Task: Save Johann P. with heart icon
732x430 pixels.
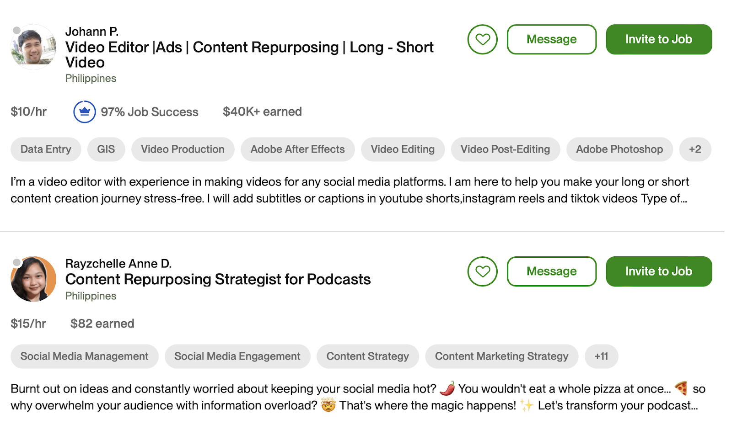Action: 482,39
